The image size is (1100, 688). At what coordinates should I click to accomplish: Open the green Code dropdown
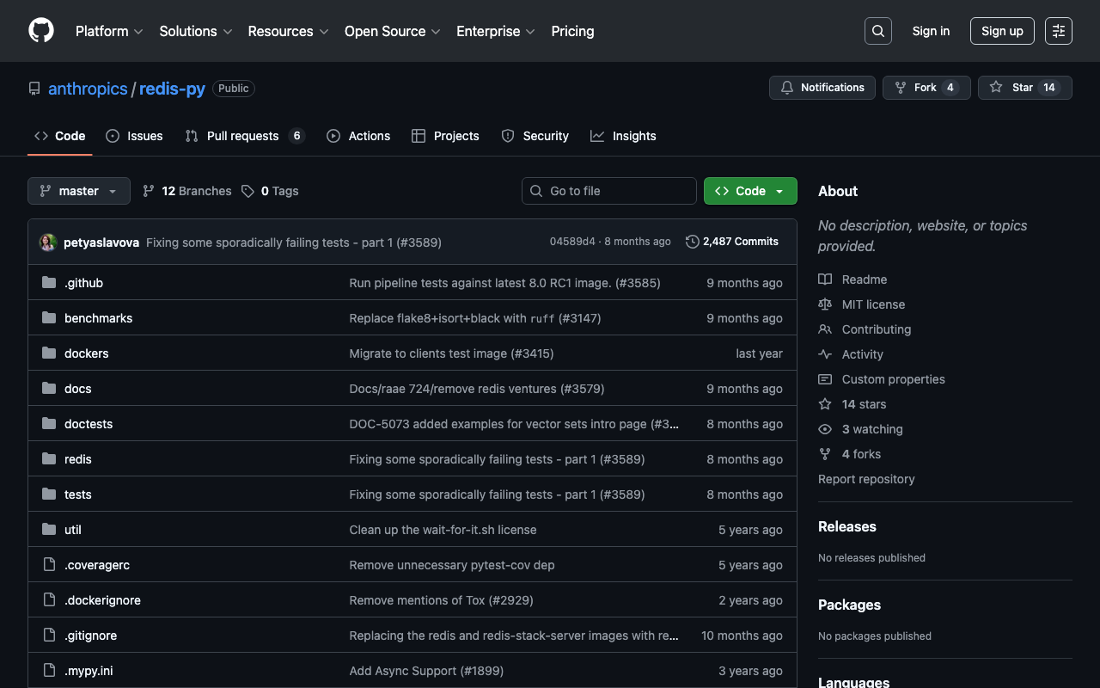(749, 191)
